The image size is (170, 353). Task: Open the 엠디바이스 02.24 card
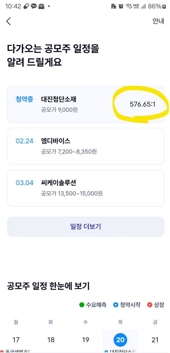85,146
